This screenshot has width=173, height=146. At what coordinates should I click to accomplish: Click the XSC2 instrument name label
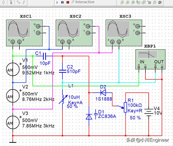coord(75,16)
